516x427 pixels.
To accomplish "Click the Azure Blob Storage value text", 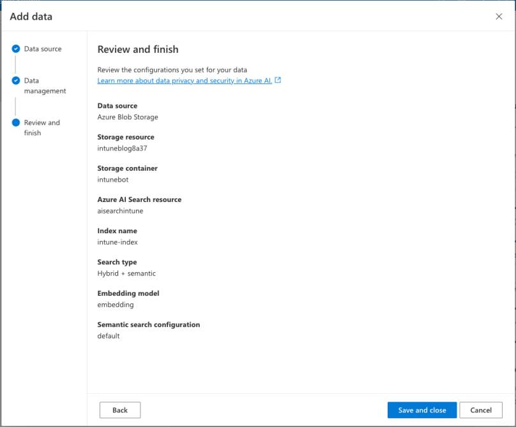I will [127, 117].
